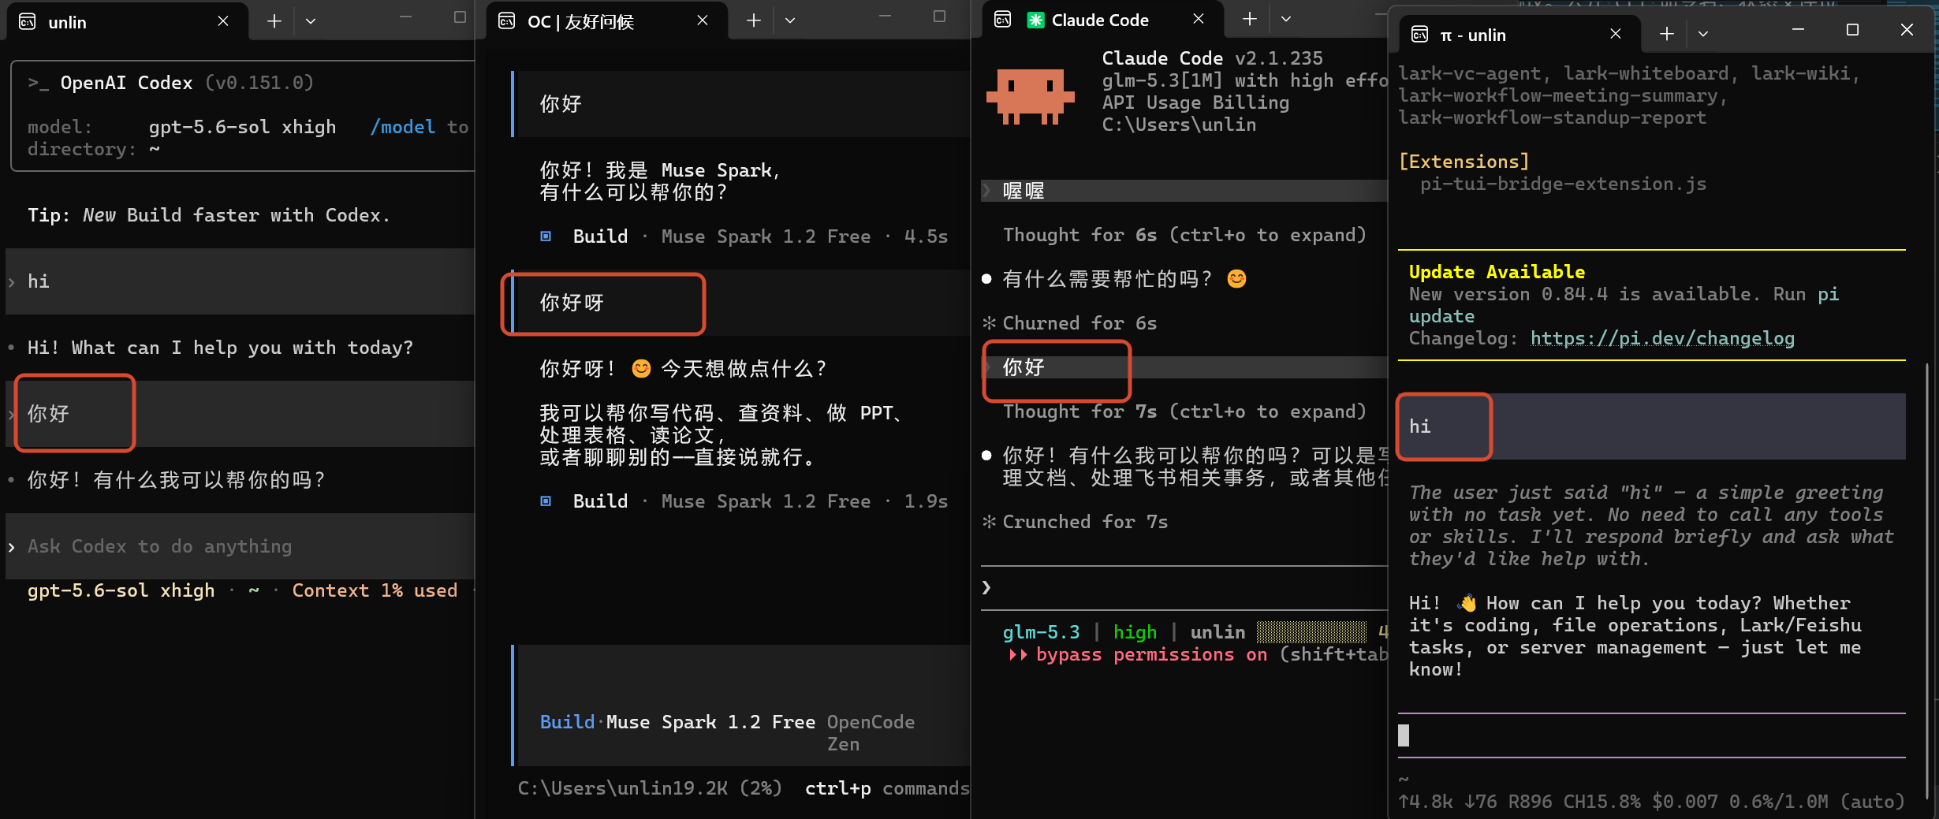
Task: Click the terminal icon on the Codex unlin tab
Action: [28, 21]
